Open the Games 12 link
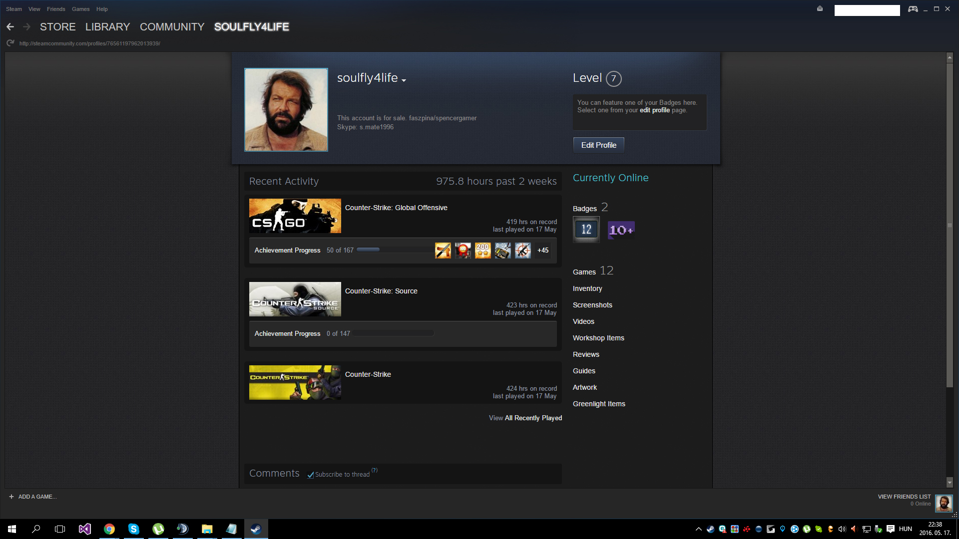The height and width of the screenshot is (539, 959). tap(593, 271)
